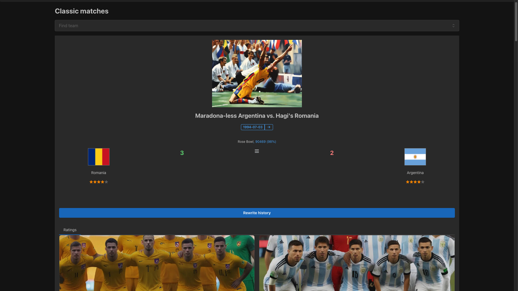Click the stepper chevrons in the Find team box
Image resolution: width=518 pixels, height=291 pixels.
(x=453, y=26)
